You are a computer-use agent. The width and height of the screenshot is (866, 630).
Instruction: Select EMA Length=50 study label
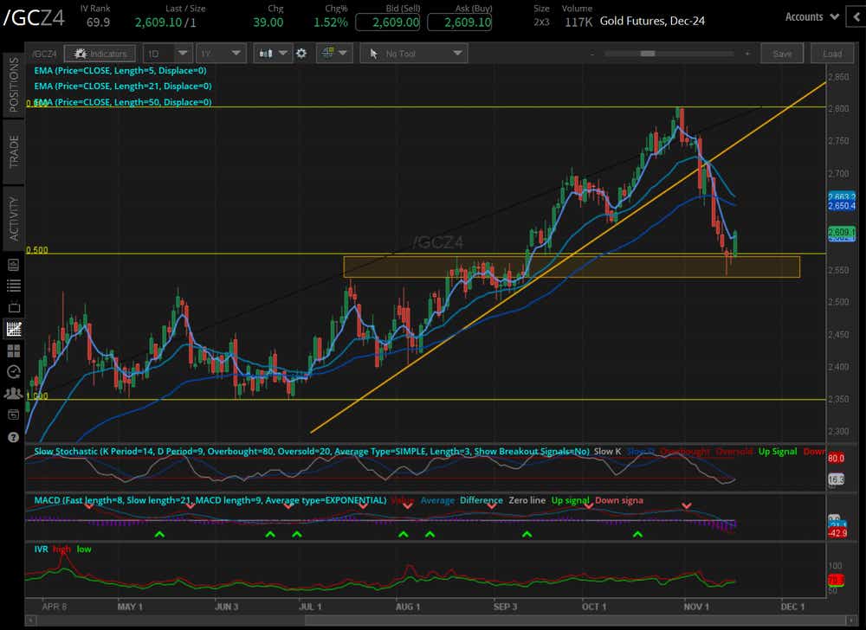(x=123, y=102)
